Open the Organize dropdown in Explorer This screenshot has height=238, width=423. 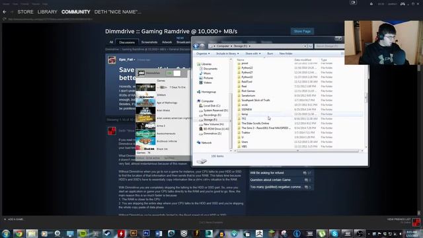[x=203, y=54]
